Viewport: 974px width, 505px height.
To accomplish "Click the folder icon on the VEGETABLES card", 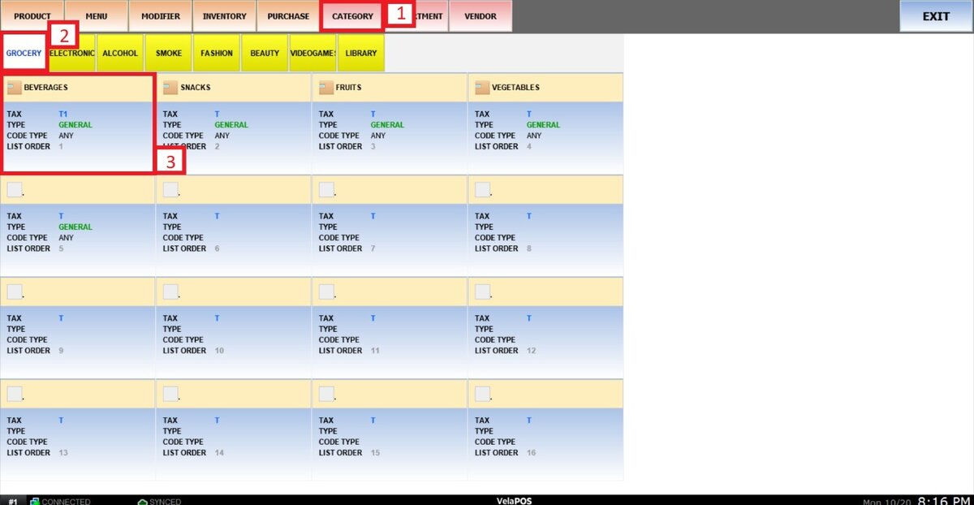I will [x=482, y=87].
